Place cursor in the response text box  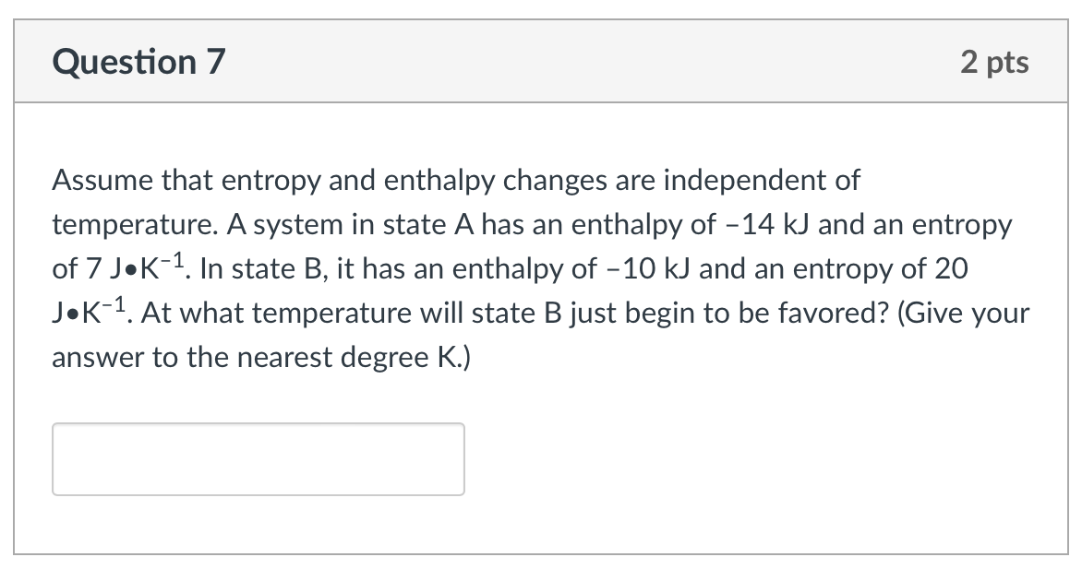pos(258,458)
